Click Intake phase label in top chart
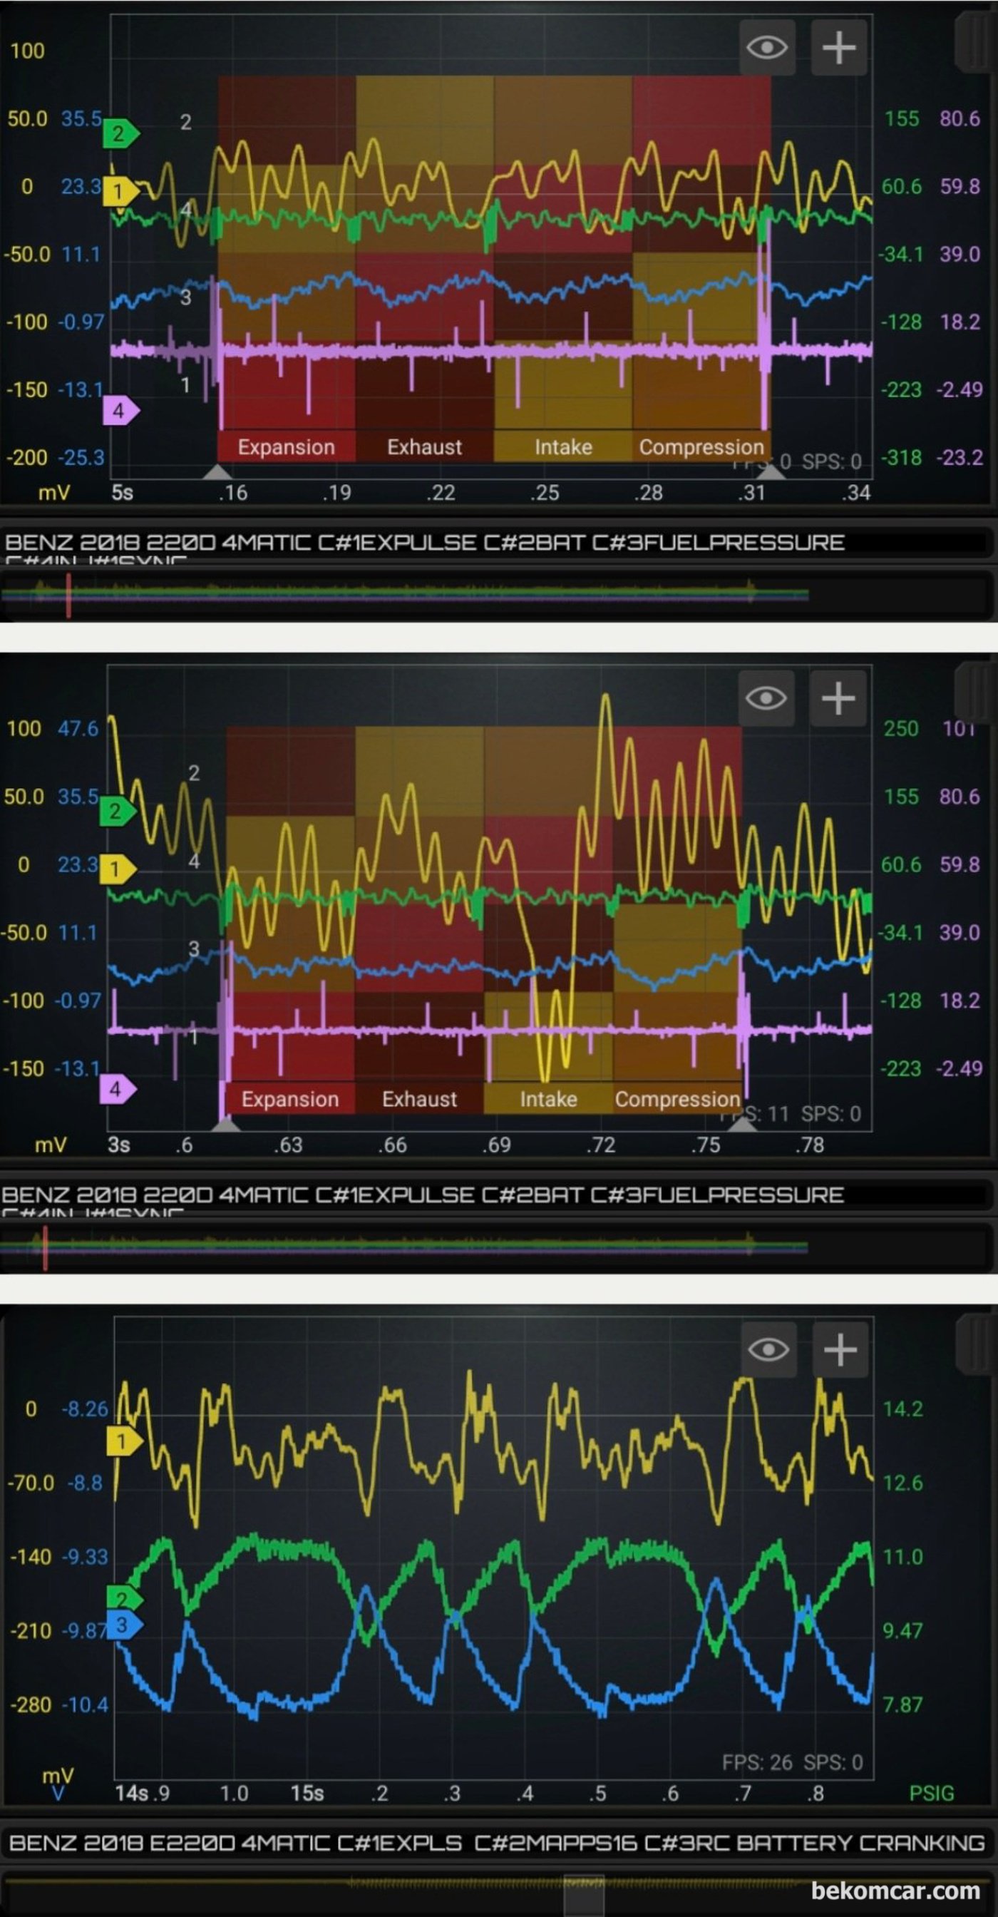The image size is (998, 1917). click(x=563, y=447)
